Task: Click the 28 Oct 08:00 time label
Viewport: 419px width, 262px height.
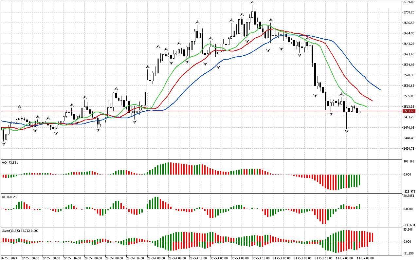Action: click(x=114, y=258)
